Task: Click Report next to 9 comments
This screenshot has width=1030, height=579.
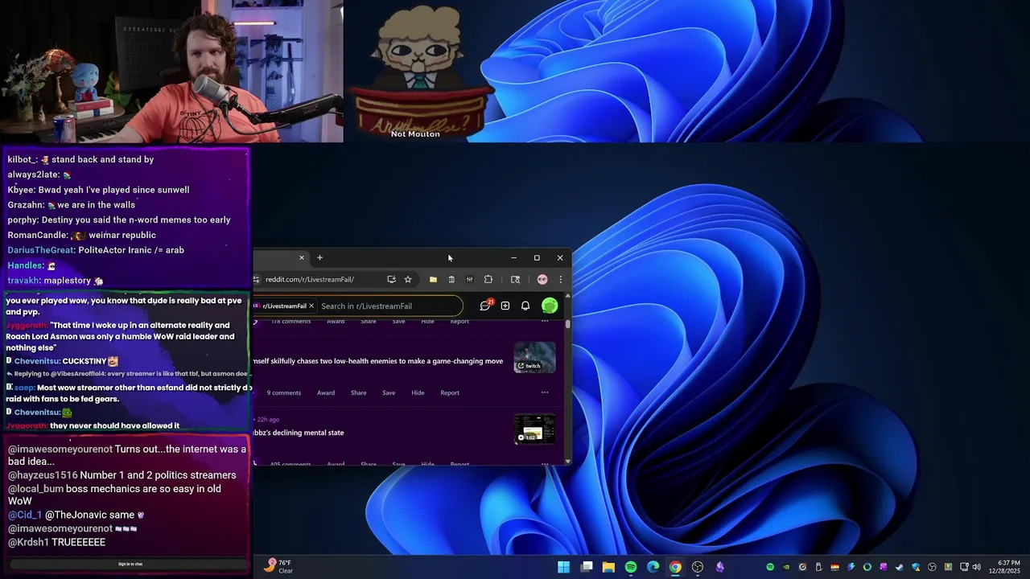Action: pos(450,392)
